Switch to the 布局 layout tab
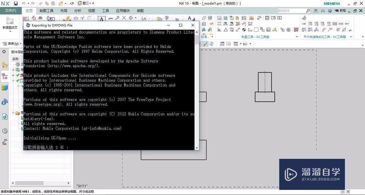The height and width of the screenshot is (195, 365). (x=64, y=11)
